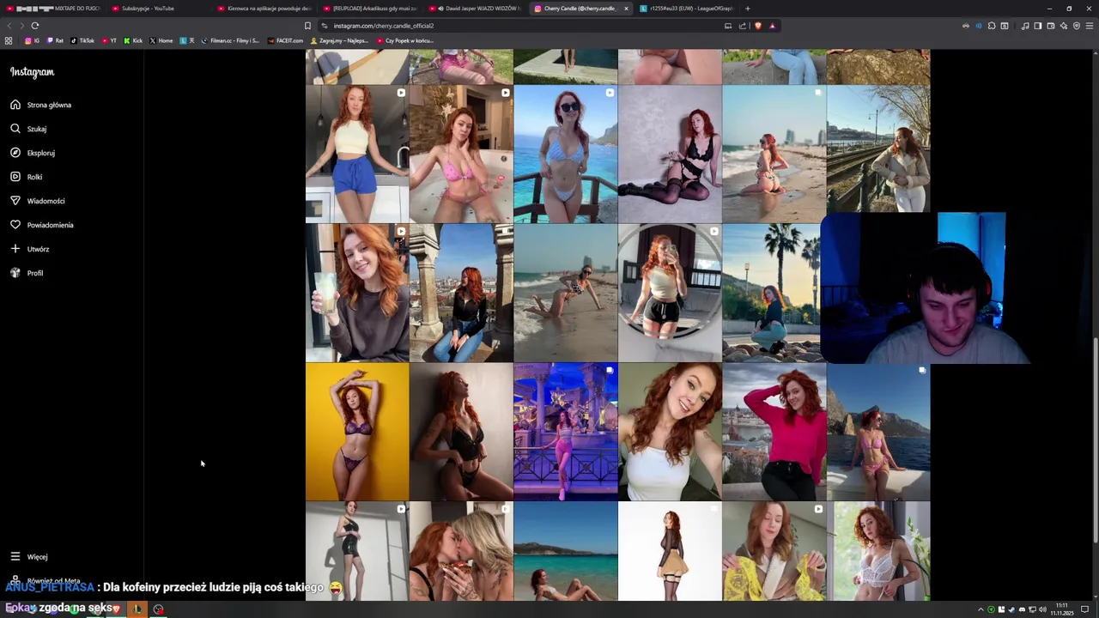Open the Zagrajmy bookmark
The width and height of the screenshot is (1099, 618).
click(341, 40)
